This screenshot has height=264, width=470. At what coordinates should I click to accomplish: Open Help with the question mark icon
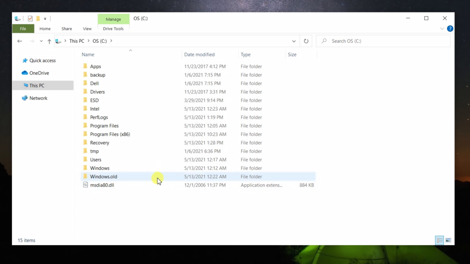(450, 29)
